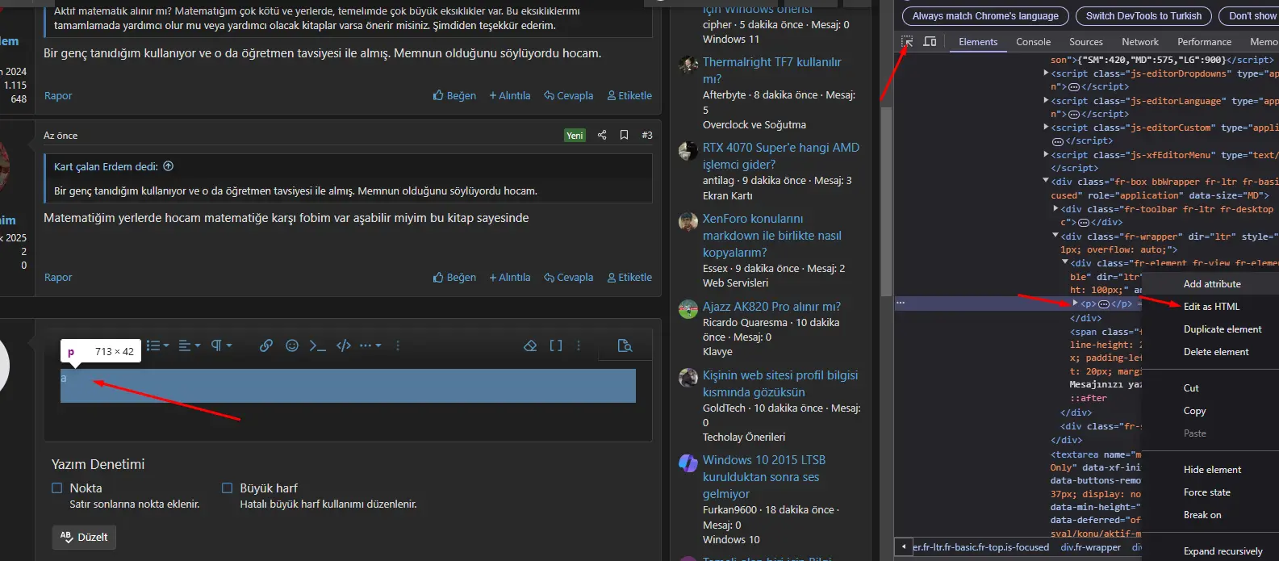The width and height of the screenshot is (1279, 561).
Task: Switch to the Elements tab
Action: [x=978, y=41]
